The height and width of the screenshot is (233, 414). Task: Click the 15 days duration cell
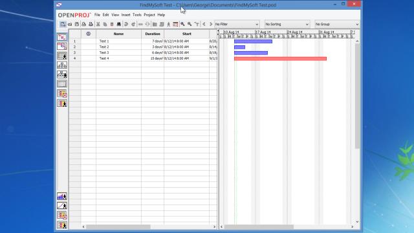153,58
